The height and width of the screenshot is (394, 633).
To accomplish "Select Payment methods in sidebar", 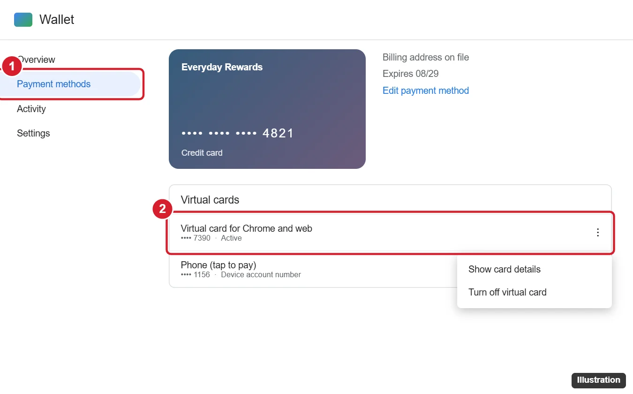I will (x=70, y=84).
